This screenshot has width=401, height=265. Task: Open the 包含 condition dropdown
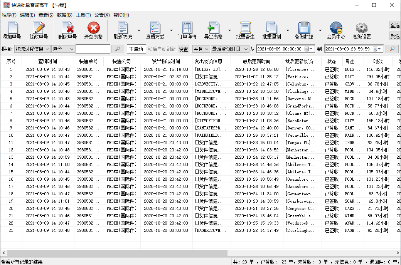(63, 49)
